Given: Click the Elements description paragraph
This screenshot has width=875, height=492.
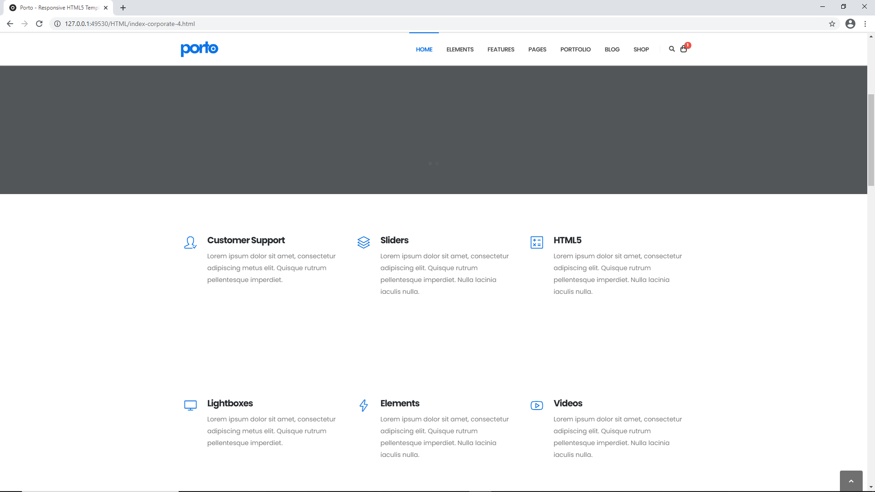Looking at the screenshot, I should 444,437.
